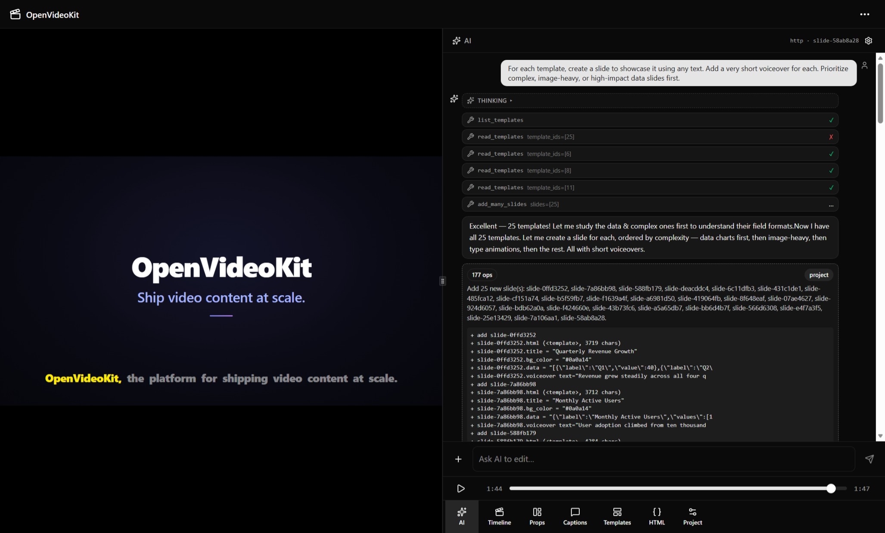Click '+ add slide-0ffd3252' log line

point(503,335)
